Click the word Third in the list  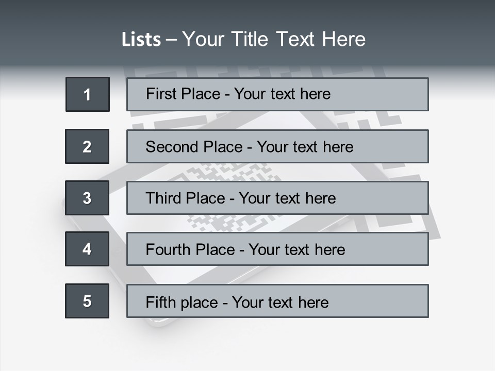click(x=162, y=198)
